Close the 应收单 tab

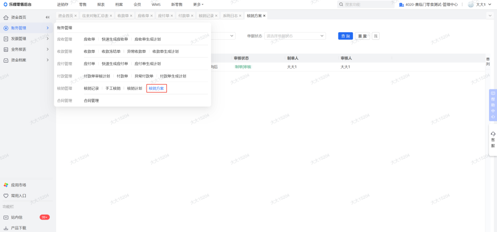[x=152, y=15]
